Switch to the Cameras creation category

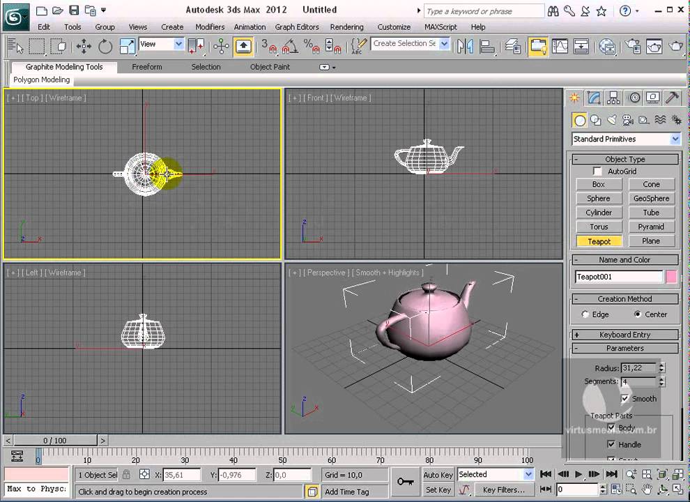627,120
